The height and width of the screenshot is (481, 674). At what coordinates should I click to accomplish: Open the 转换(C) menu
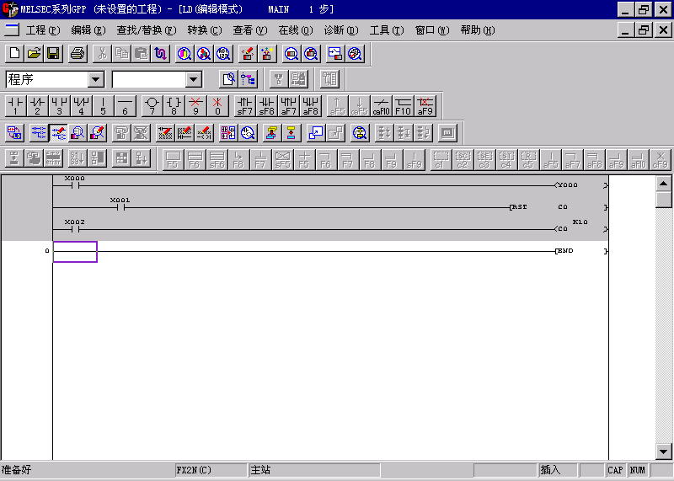click(x=204, y=30)
